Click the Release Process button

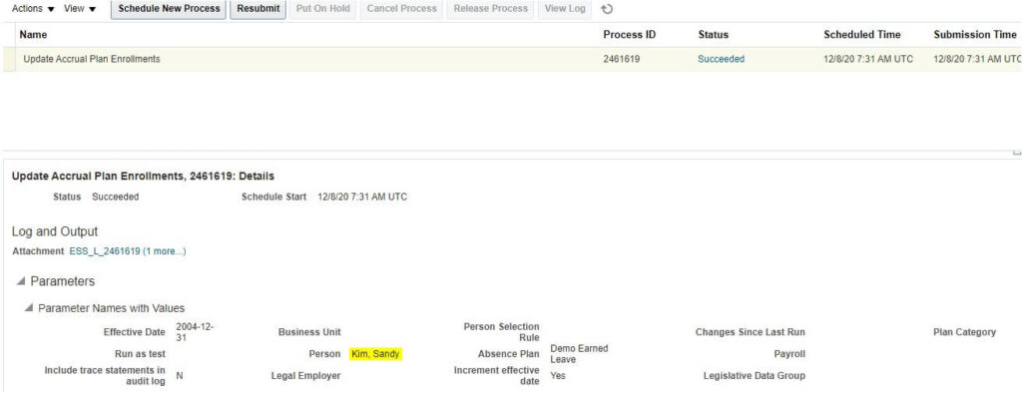pyautogui.click(x=490, y=9)
